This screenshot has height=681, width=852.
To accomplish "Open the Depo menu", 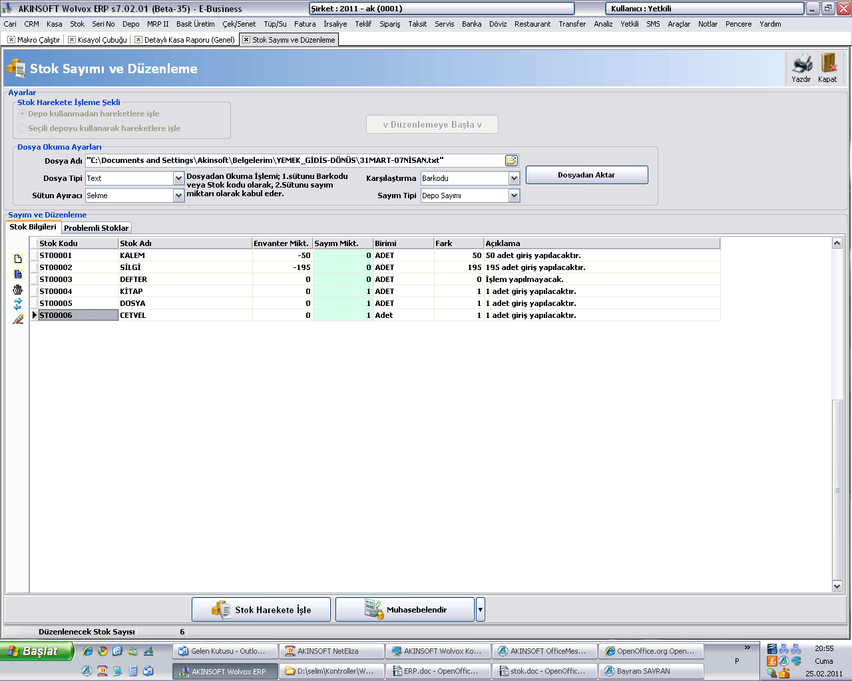I will coord(131,24).
